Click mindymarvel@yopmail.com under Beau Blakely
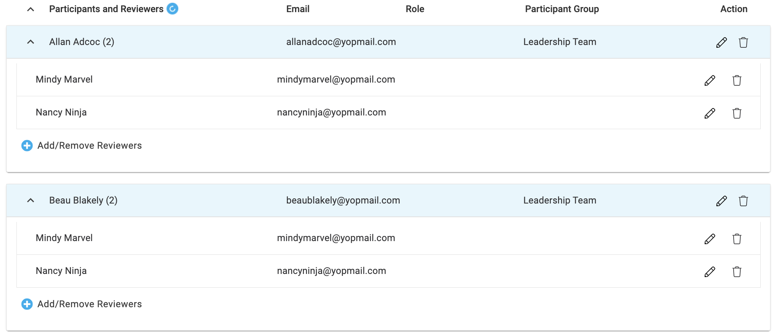The image size is (783, 335). 336,238
